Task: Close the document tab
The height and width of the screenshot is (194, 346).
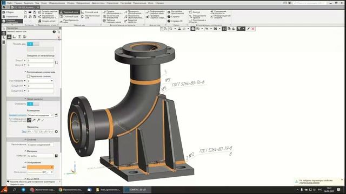Action: (38, 7)
